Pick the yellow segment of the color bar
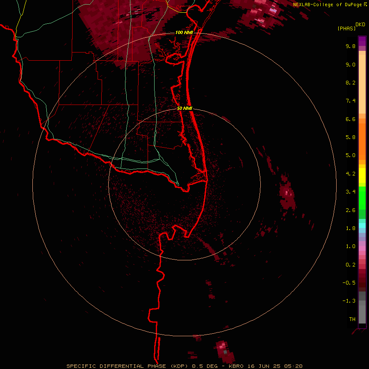This screenshot has height=369, width=369. pos(362,175)
